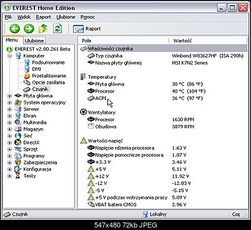Expand the Zabezpieczenia tree node
The width and height of the screenshot is (251, 230).
click(9, 162)
